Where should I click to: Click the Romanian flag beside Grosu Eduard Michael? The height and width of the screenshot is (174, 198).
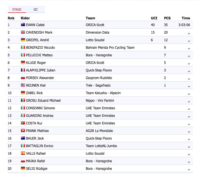[x=23, y=101]
